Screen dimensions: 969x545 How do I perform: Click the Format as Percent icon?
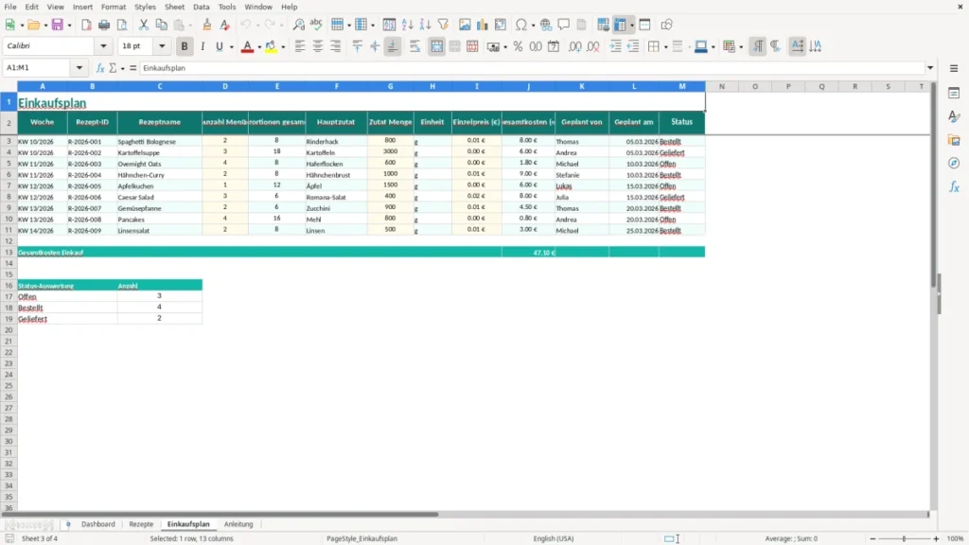(x=518, y=46)
